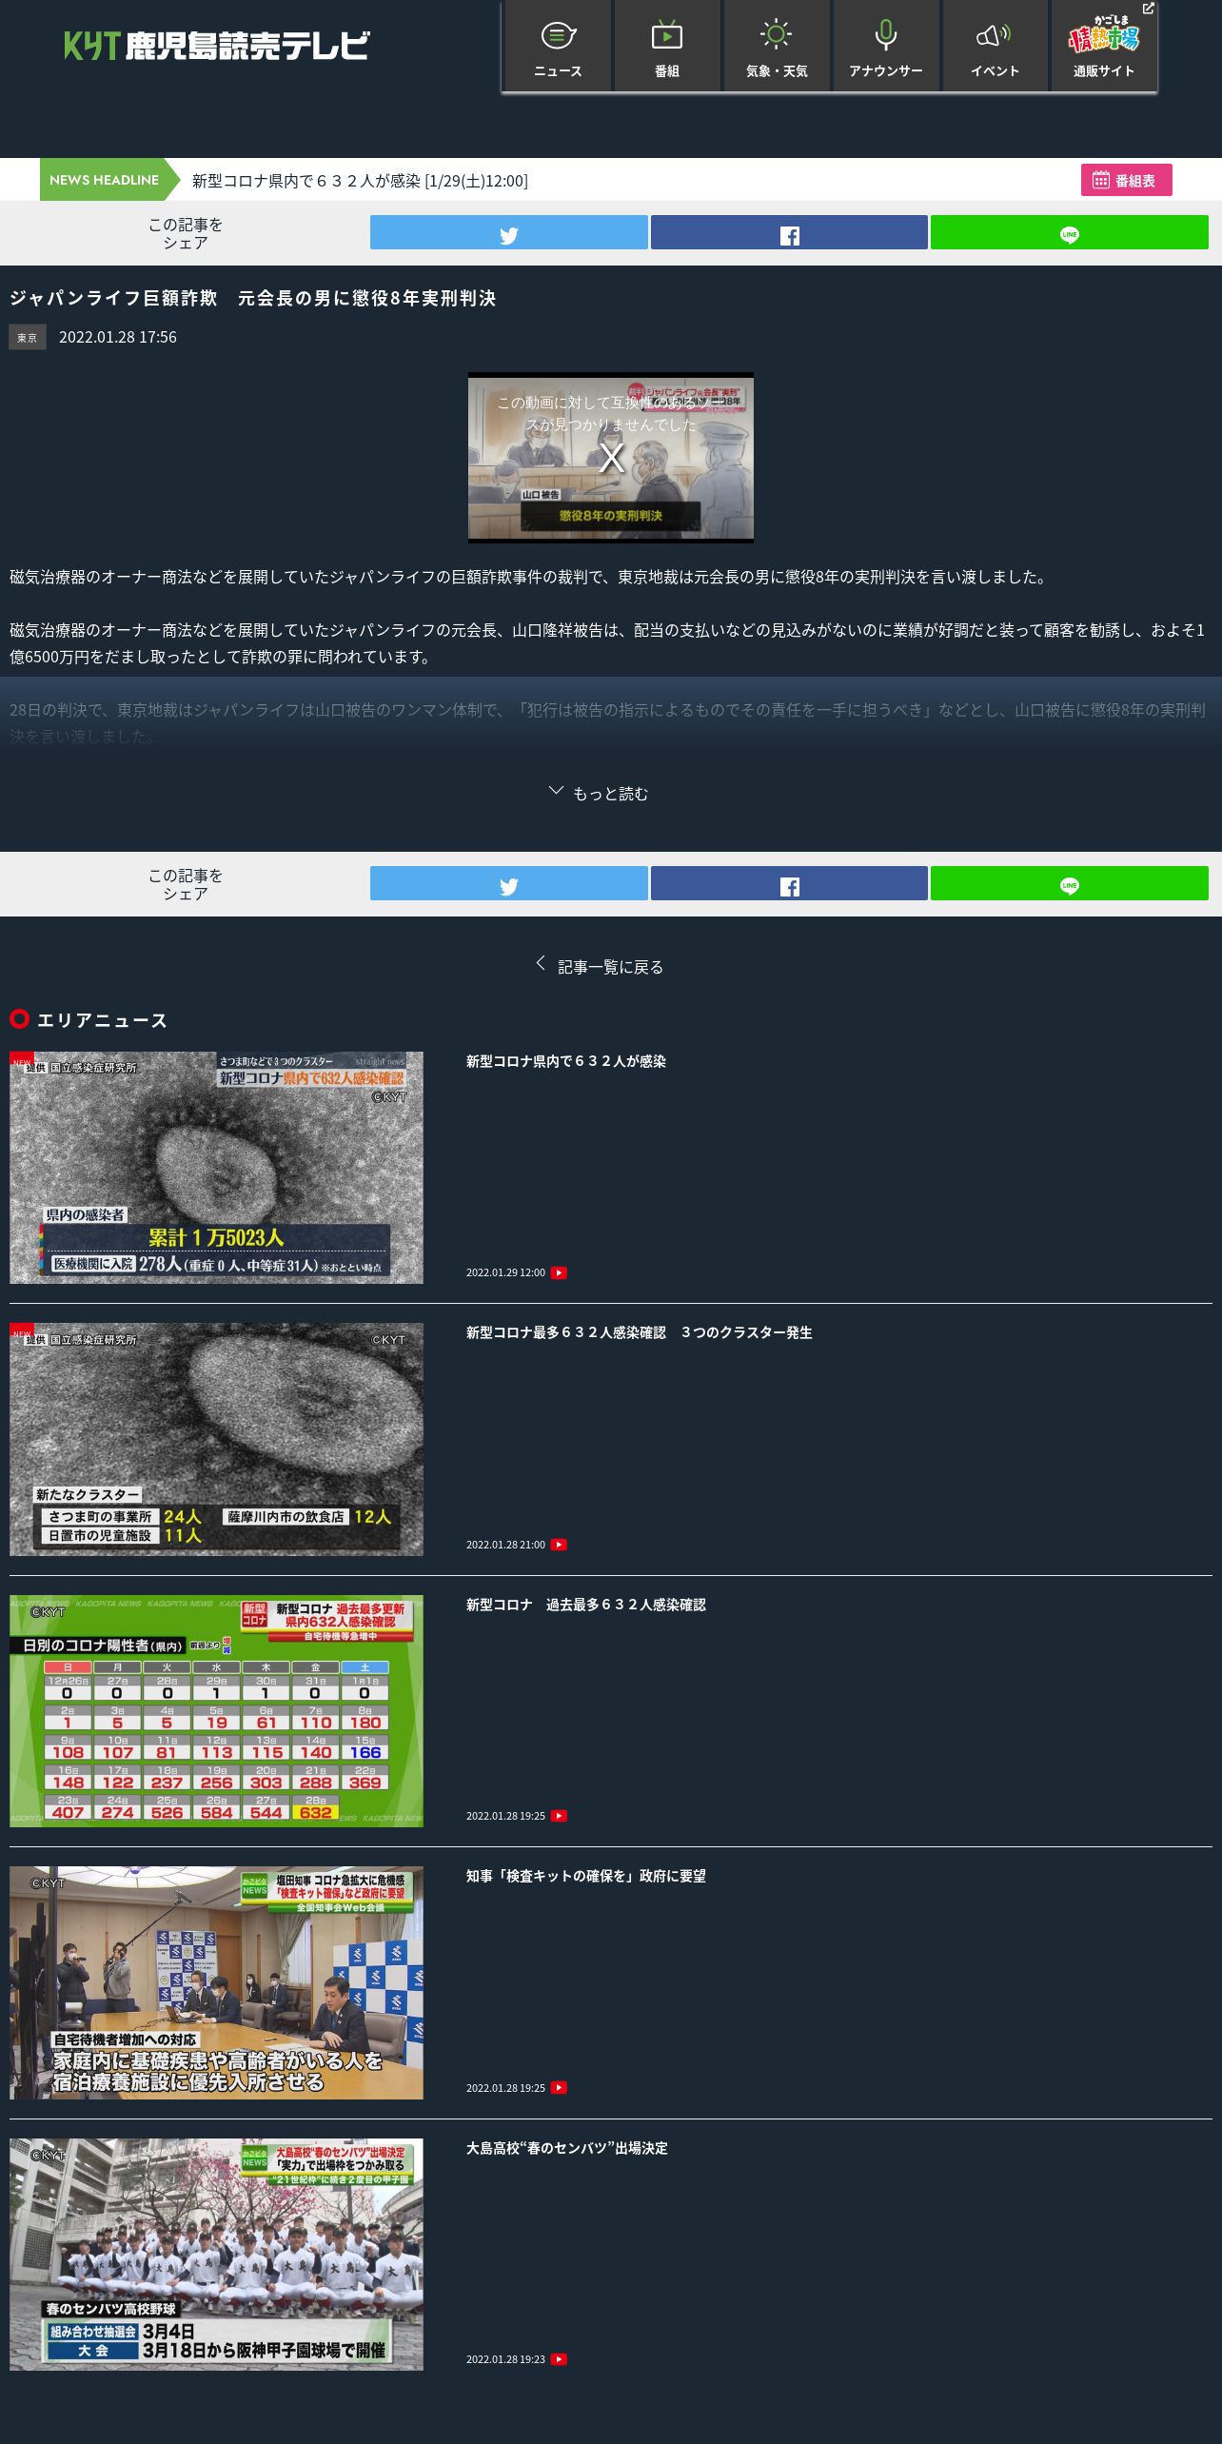
Task: Open article 大島高校"春のセンバツ"出場決定
Action: tap(567, 2148)
